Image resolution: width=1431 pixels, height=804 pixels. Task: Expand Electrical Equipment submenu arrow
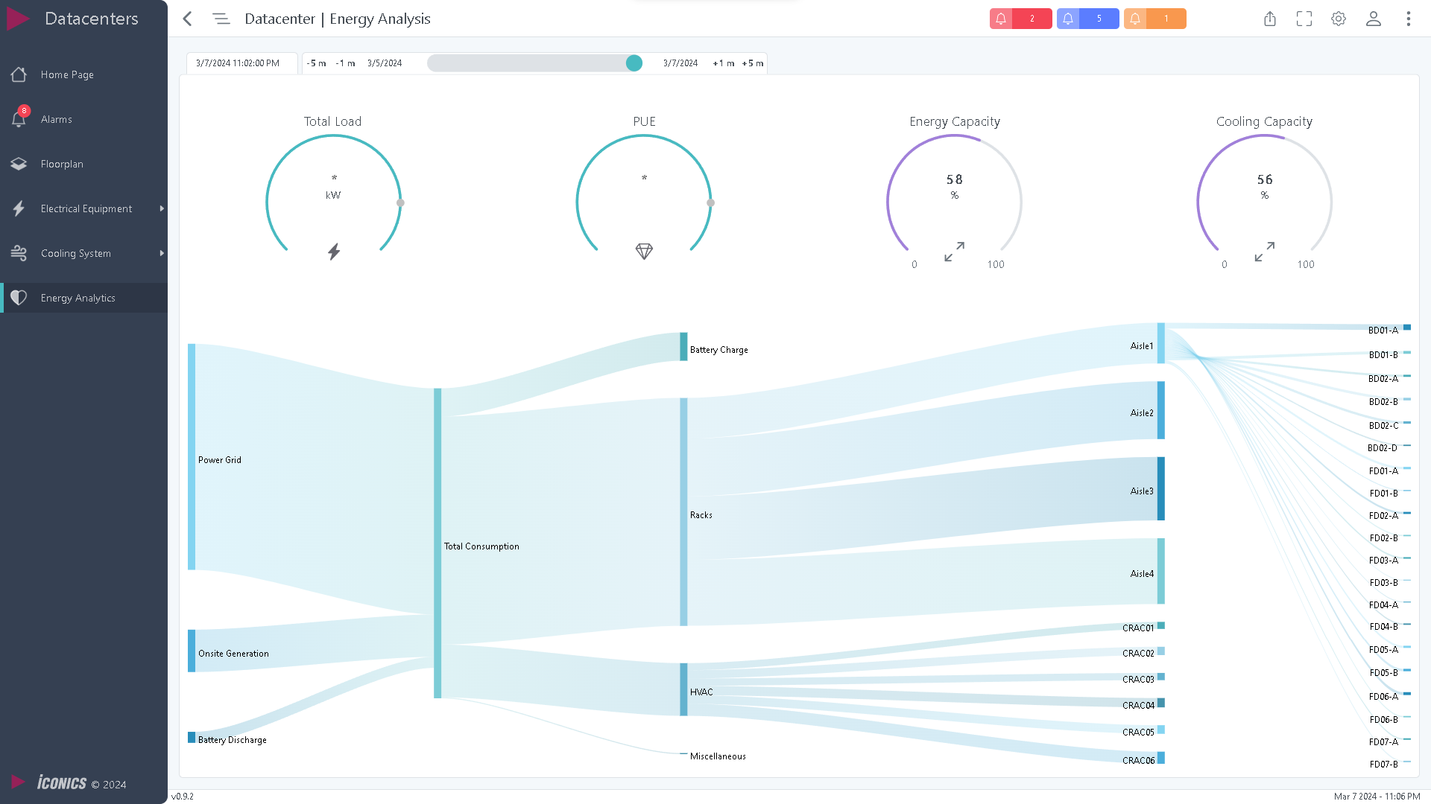pos(162,208)
